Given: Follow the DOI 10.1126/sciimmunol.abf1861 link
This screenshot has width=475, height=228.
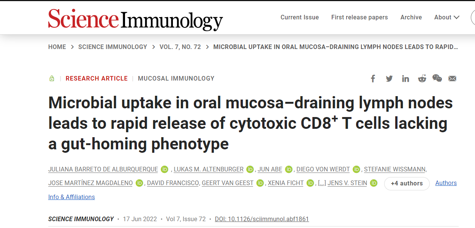Looking at the screenshot, I should click(262, 219).
